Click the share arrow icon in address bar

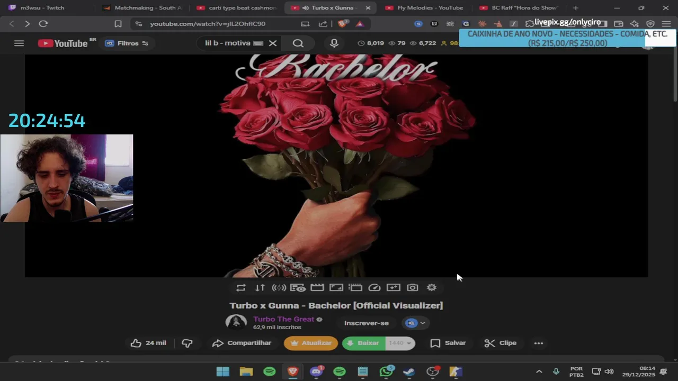[x=323, y=24]
